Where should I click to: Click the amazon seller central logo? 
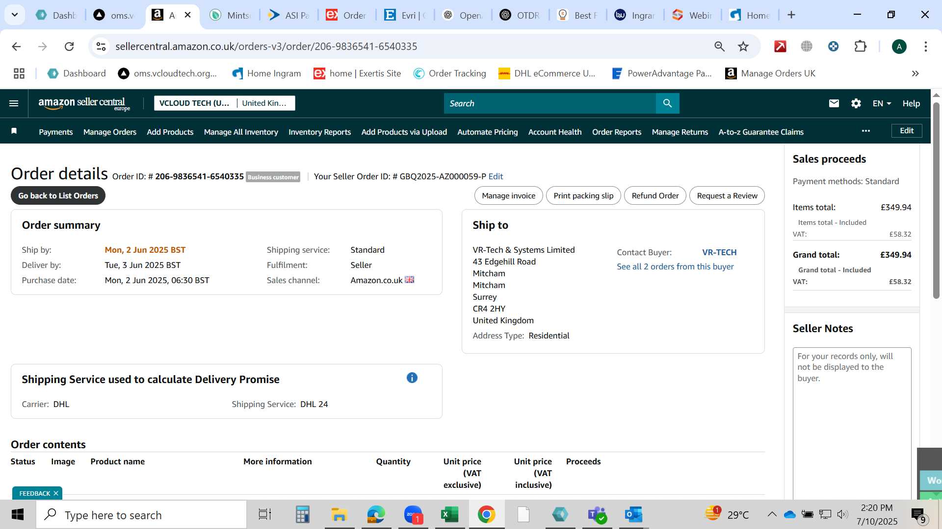coord(84,103)
